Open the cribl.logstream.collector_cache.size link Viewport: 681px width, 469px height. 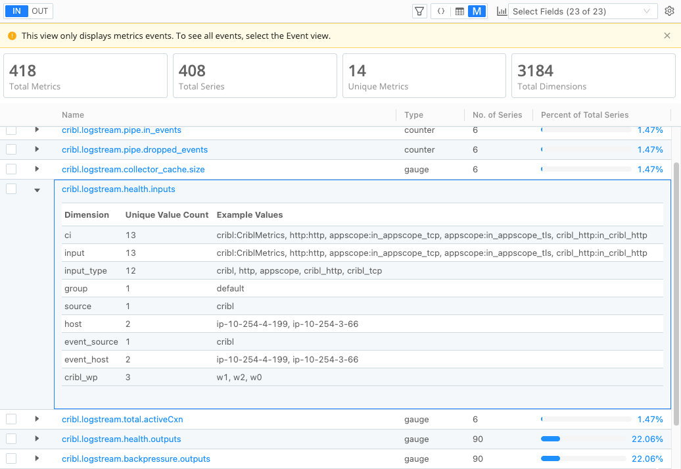click(x=133, y=169)
